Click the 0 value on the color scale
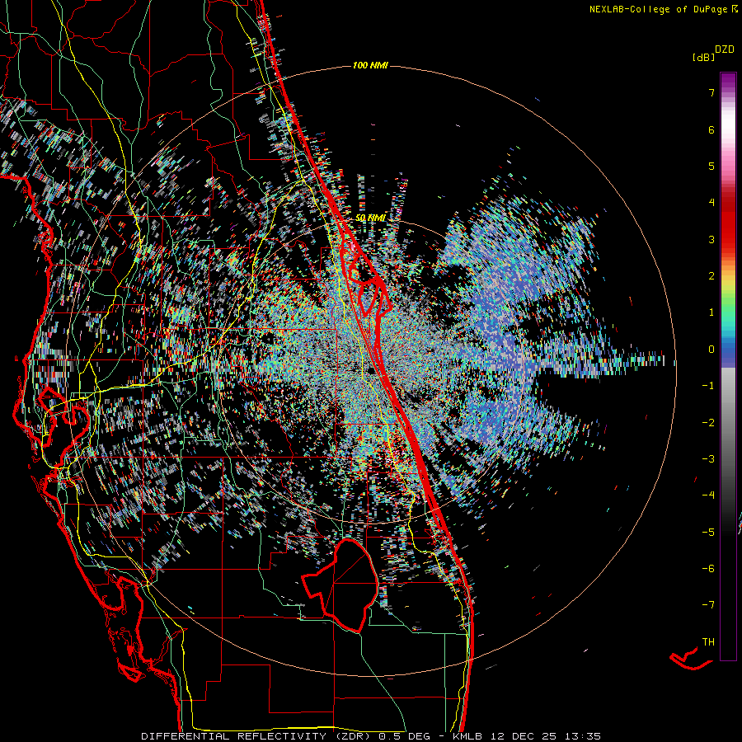 tap(711, 350)
